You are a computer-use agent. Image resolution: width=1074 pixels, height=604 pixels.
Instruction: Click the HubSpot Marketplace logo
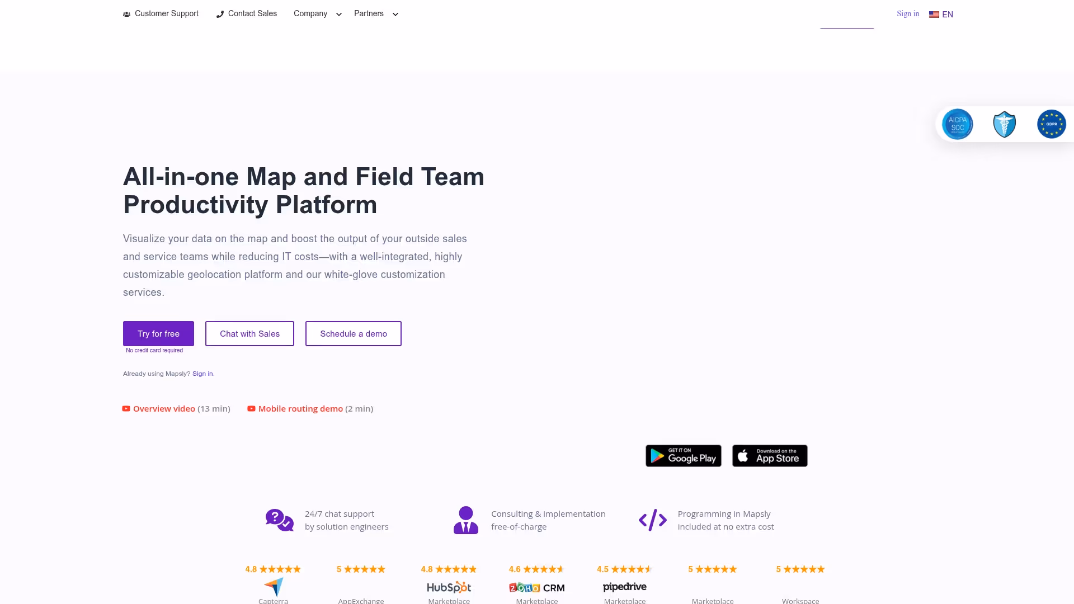coord(449,587)
